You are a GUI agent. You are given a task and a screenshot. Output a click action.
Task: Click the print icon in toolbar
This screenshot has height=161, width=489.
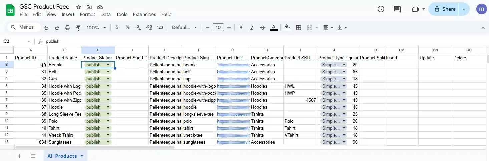(68, 28)
